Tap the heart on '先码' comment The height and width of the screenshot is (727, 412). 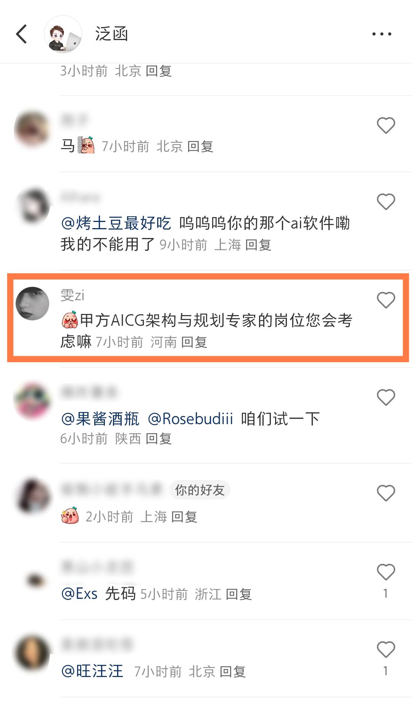click(x=386, y=572)
